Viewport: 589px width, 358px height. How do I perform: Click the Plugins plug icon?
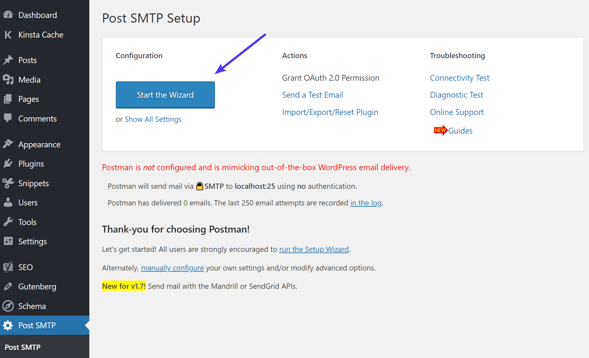[8, 163]
